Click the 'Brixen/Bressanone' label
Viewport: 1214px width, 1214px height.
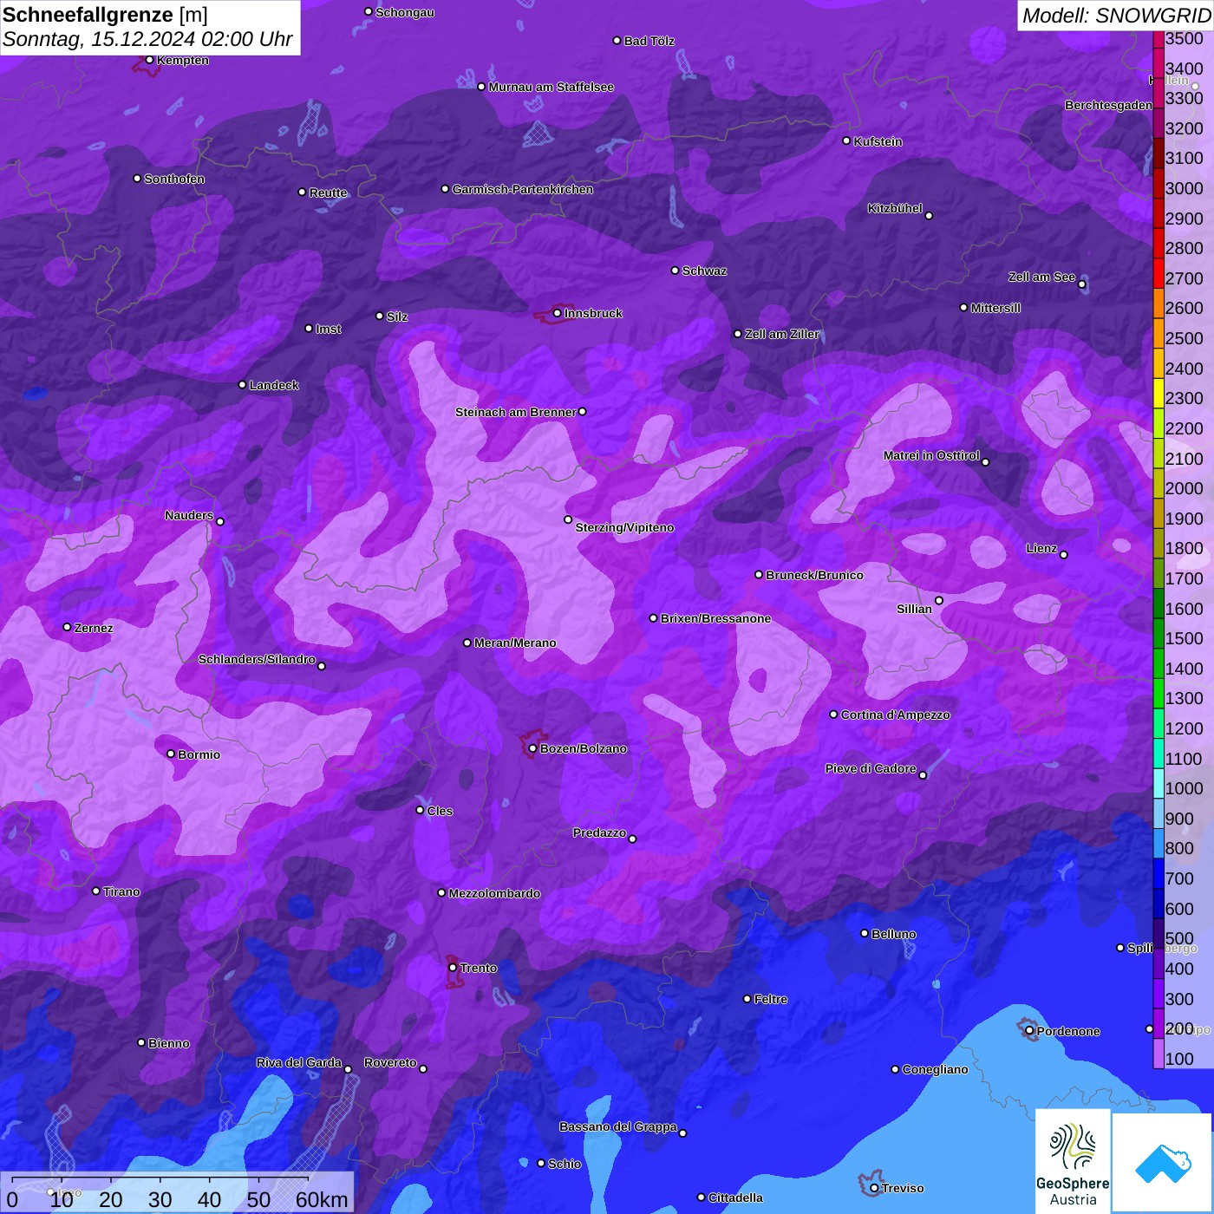pos(715,618)
